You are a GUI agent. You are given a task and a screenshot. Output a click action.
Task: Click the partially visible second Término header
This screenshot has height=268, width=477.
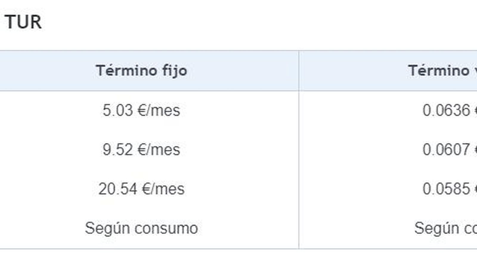pyautogui.click(x=442, y=71)
